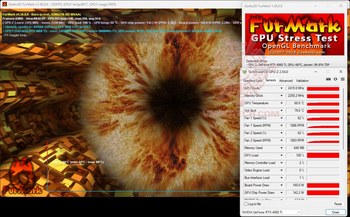Click the GPU-Z title bar app icon

tap(245, 72)
